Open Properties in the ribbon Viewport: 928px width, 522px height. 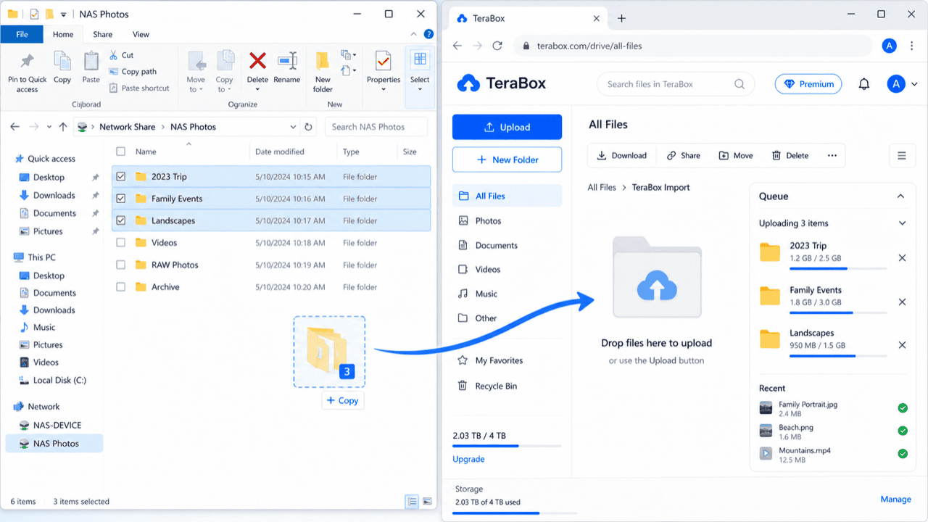point(384,72)
